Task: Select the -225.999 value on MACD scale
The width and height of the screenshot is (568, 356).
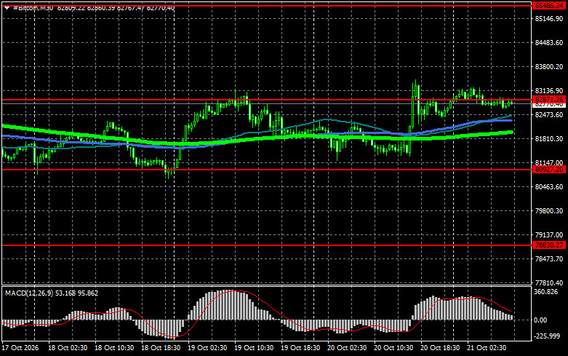Action: click(547, 336)
